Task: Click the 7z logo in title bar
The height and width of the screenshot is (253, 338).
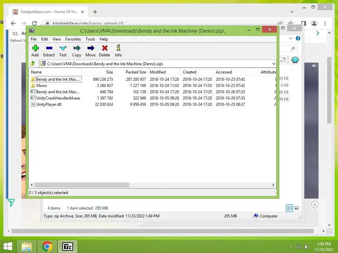Action: (x=32, y=31)
